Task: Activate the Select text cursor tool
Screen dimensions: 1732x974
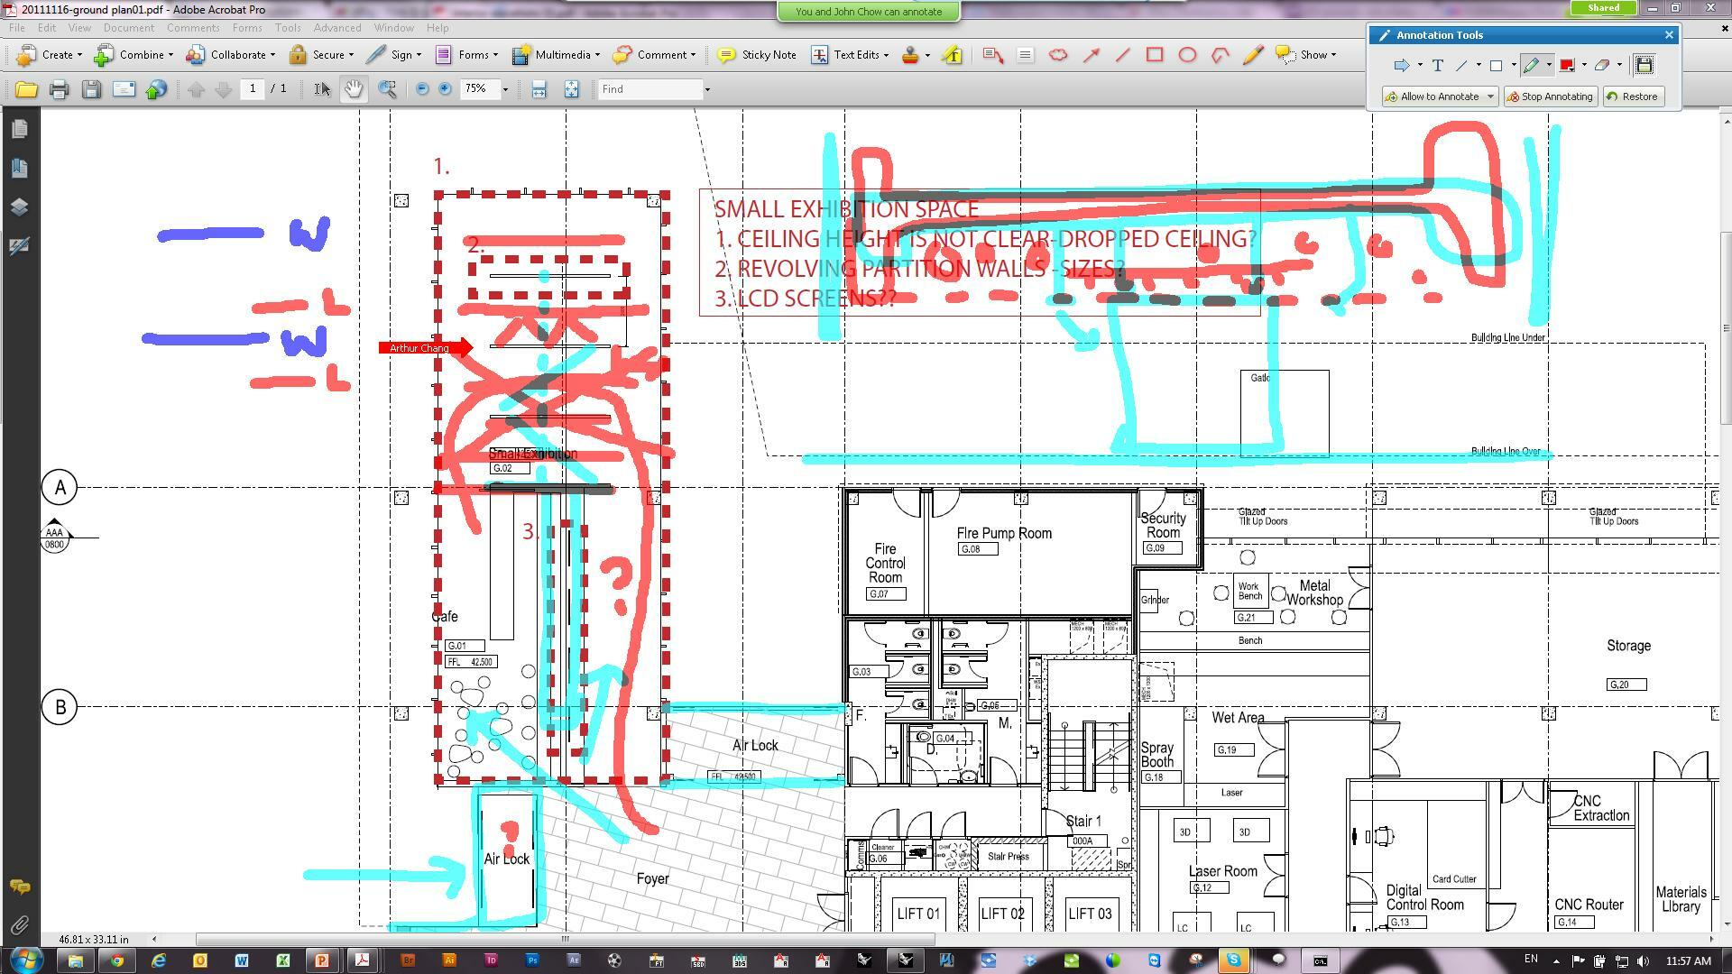Action: click(x=321, y=89)
